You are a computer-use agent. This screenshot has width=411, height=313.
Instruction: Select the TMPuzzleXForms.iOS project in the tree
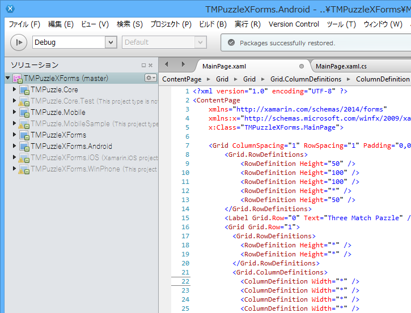point(65,157)
